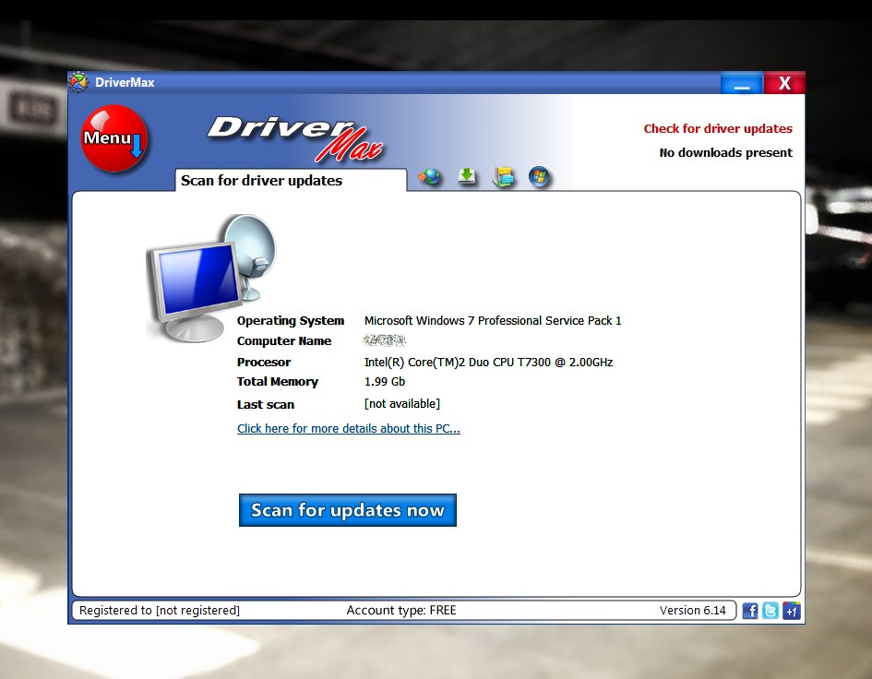This screenshot has height=679, width=872.
Task: Click Check for driver updates link
Action: point(718,128)
